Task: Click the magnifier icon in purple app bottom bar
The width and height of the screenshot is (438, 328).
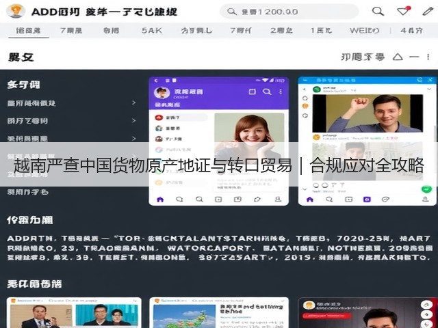Action: click(199, 200)
